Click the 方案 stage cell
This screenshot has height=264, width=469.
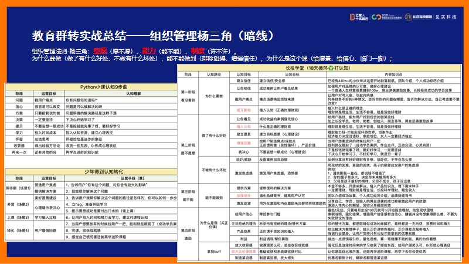coord(19,113)
